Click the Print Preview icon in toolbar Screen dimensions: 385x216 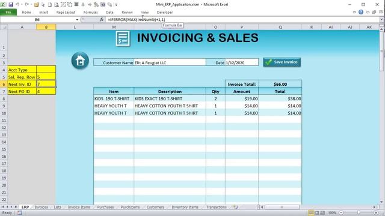[56, 4]
